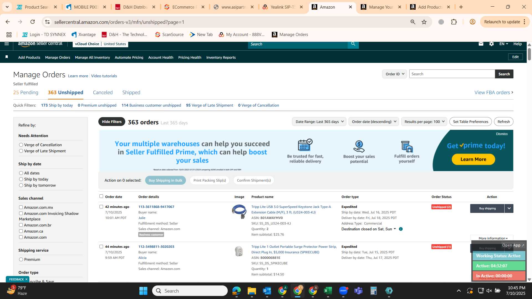This screenshot has width=532, height=299.
Task: Open Microsoft Teams from the taskbar
Action: pos(359,291)
